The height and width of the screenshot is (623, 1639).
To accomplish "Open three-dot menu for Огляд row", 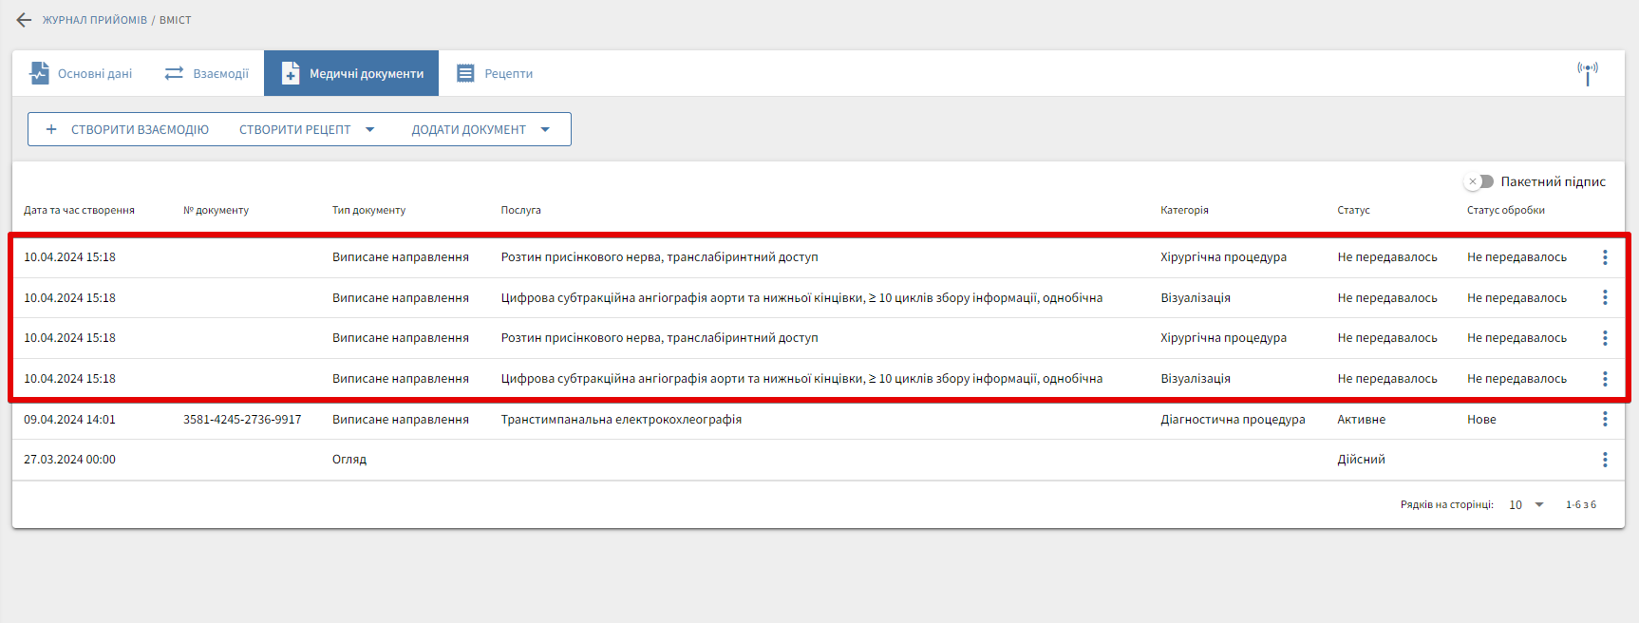I will coord(1605,460).
